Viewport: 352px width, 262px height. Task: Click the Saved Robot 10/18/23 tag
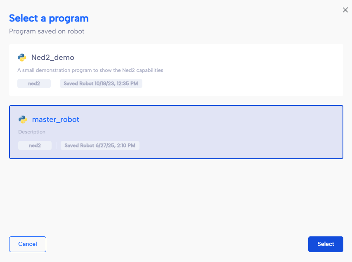pyautogui.click(x=101, y=83)
